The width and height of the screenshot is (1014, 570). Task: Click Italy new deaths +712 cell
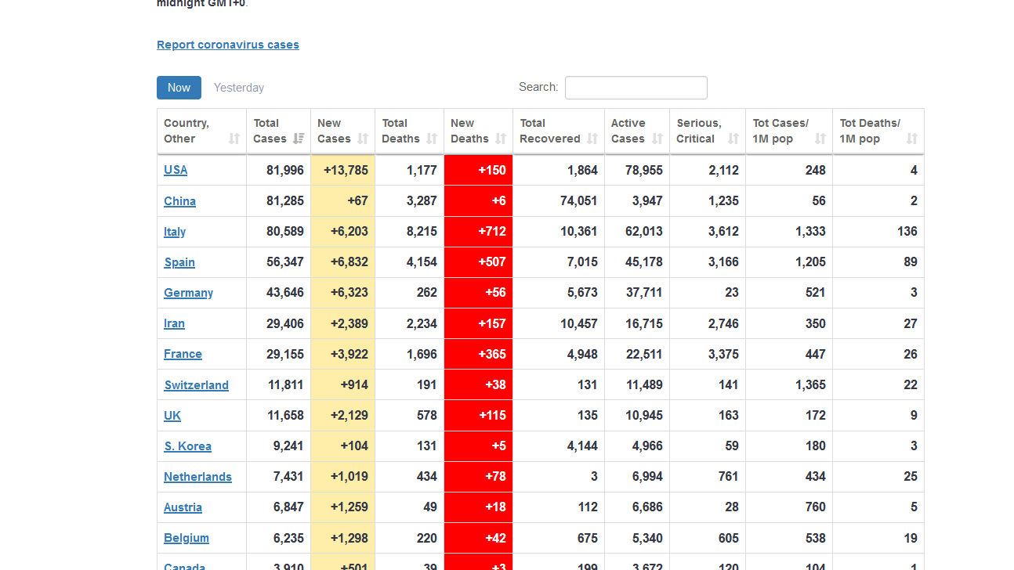[x=478, y=232]
